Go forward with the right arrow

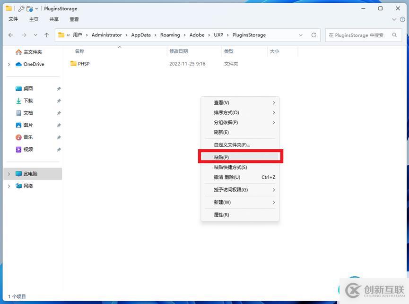24,35
